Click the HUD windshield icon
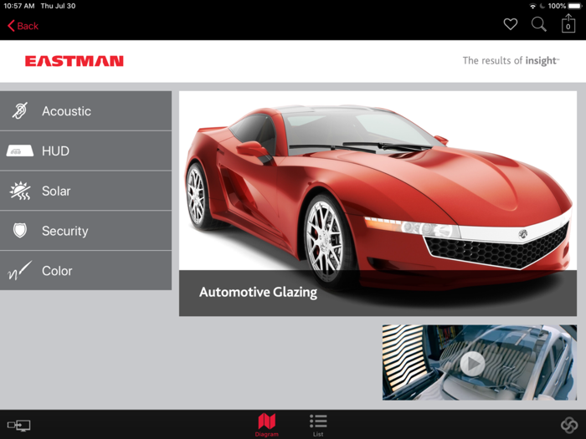Image resolution: width=586 pixels, height=439 pixels. point(20,151)
